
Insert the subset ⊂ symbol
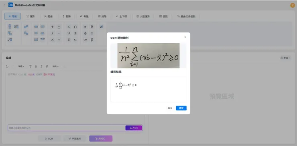(x=75, y=40)
